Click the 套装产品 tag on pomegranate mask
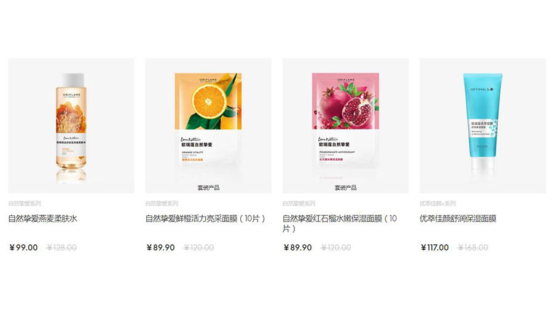The width and height of the screenshot is (553, 313). 345,188
